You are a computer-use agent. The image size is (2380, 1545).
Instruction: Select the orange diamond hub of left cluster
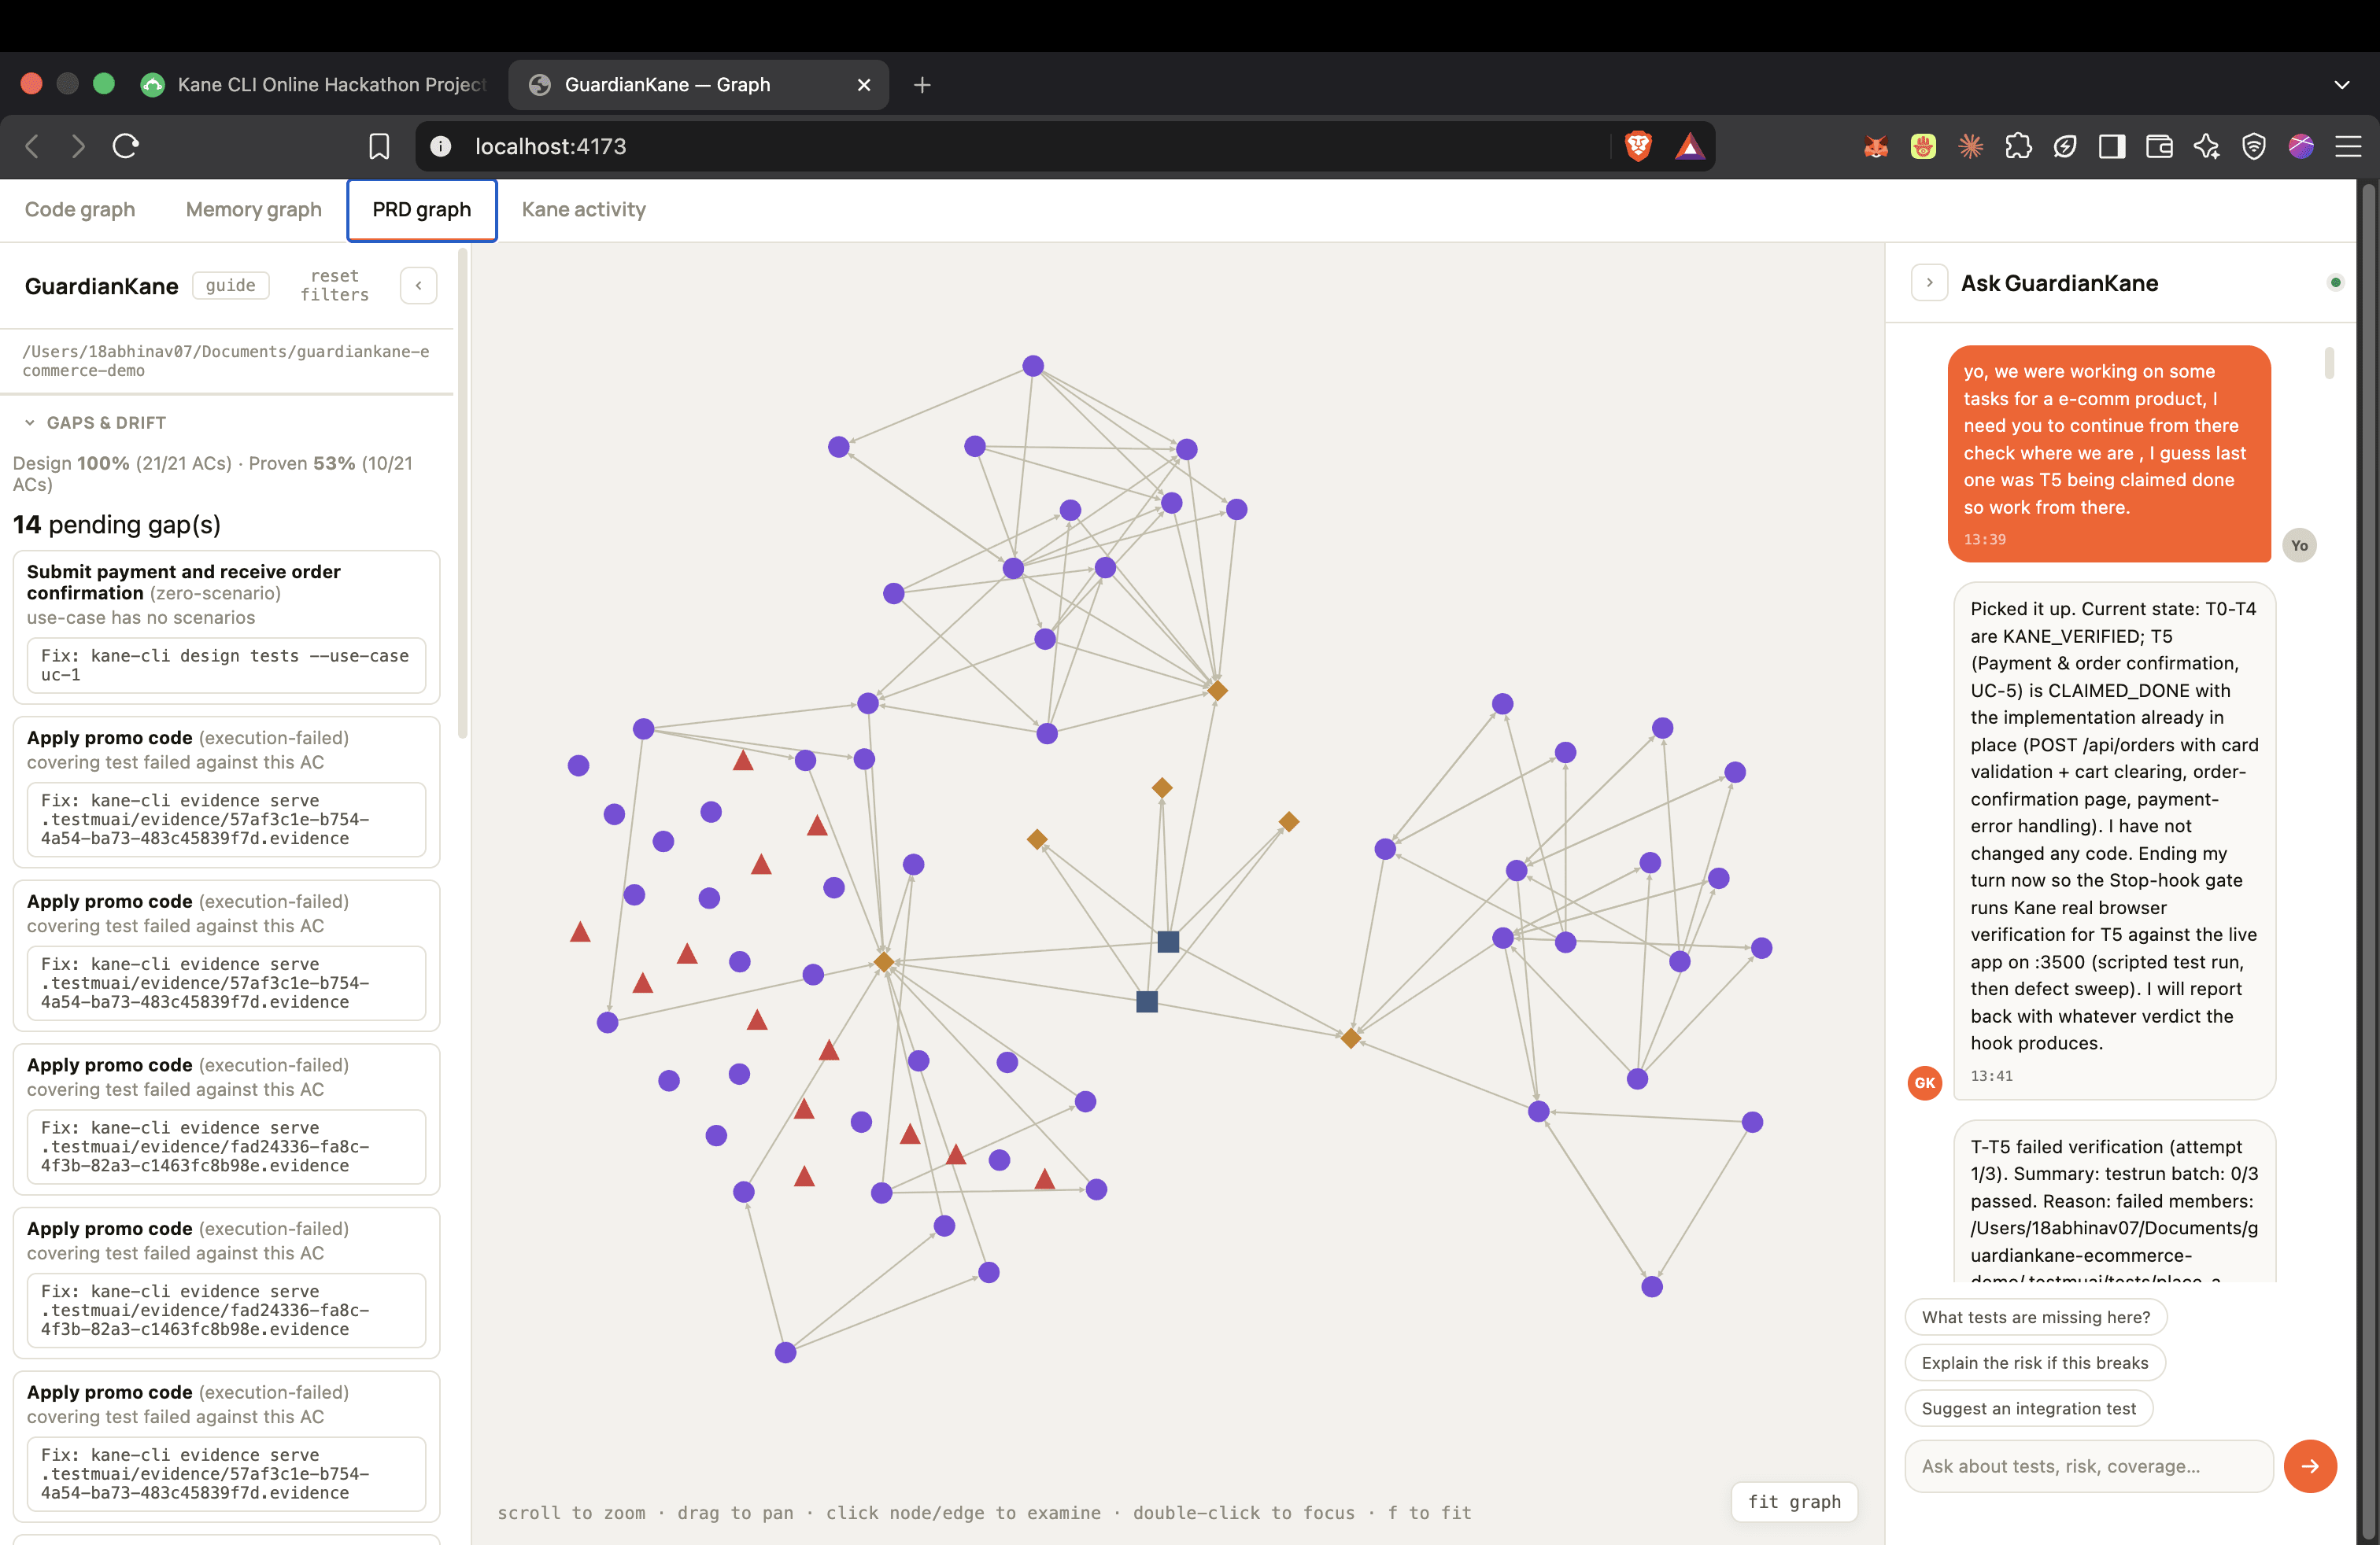[x=884, y=962]
